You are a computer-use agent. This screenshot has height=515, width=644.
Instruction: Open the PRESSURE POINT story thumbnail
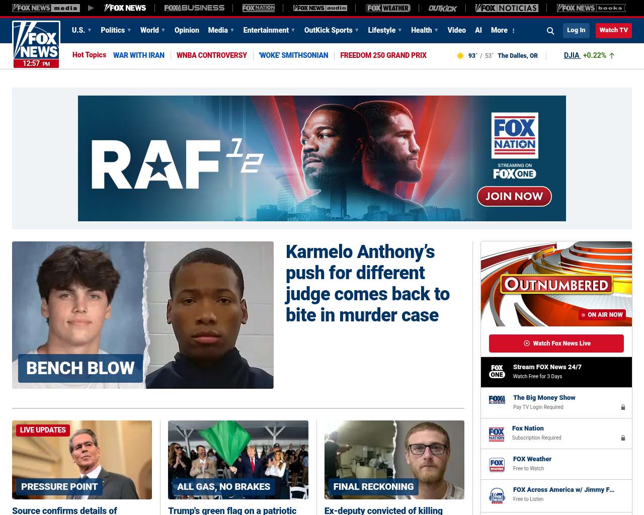tap(82, 460)
